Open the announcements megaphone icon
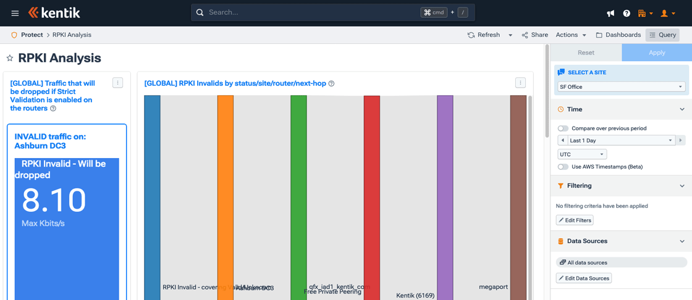Viewport: 692px width, 300px height. coord(611,13)
